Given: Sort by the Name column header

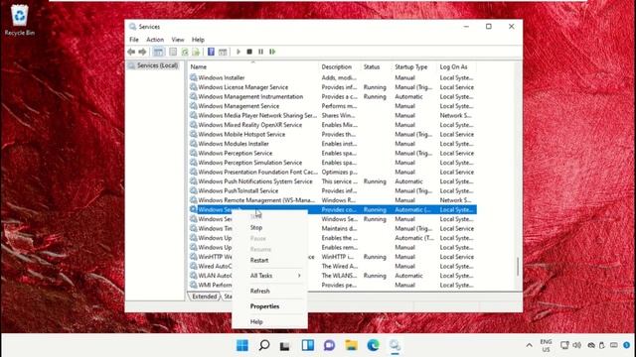Looking at the screenshot, I should (253, 66).
